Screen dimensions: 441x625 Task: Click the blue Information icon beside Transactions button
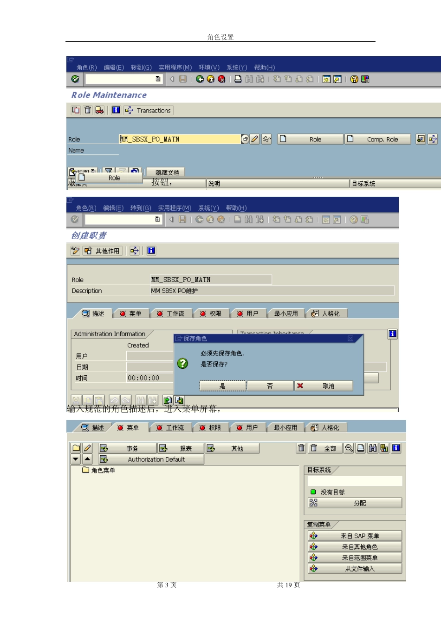116,110
